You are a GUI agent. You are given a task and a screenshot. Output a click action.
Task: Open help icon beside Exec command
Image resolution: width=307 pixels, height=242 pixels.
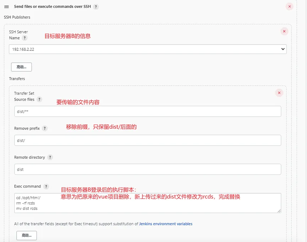pyautogui.click(x=46, y=187)
